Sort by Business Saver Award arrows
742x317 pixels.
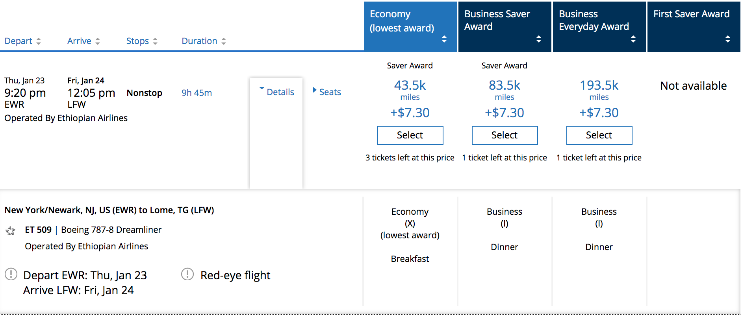(539, 39)
